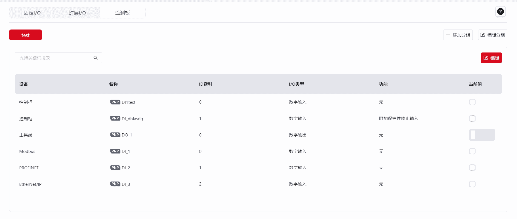Click the PNP badge beside DI1test
This screenshot has width=517, height=219.
click(115, 102)
